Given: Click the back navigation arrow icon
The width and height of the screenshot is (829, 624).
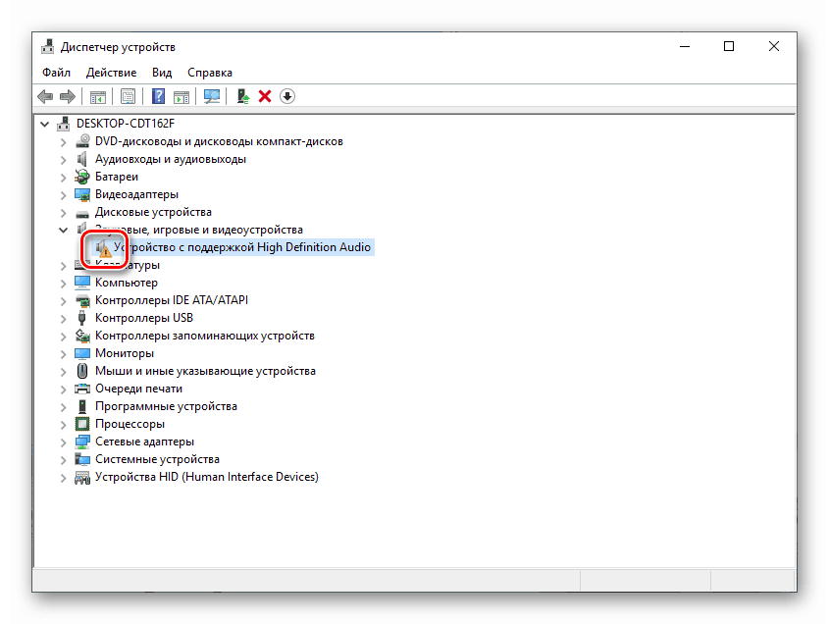Looking at the screenshot, I should click(45, 96).
